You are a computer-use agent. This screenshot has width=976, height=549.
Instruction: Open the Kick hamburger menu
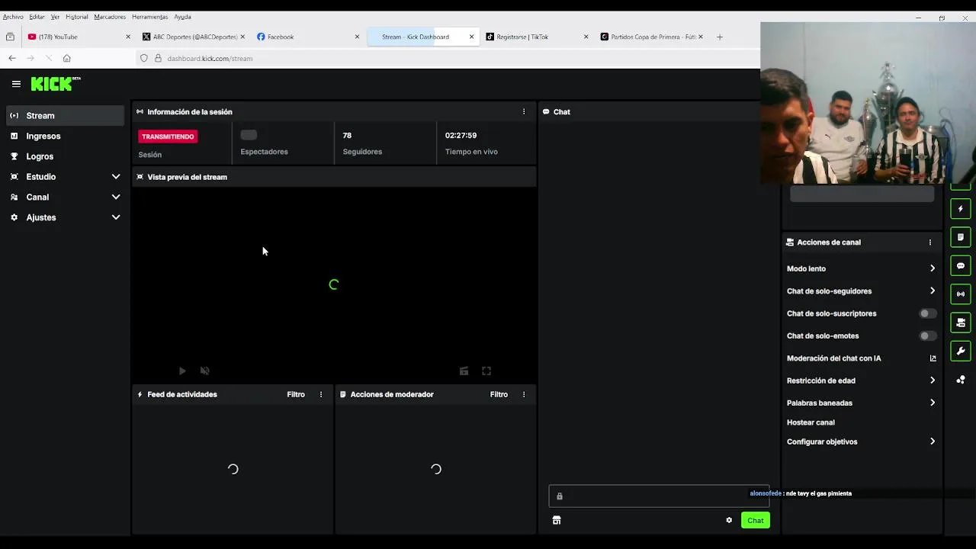(x=16, y=84)
